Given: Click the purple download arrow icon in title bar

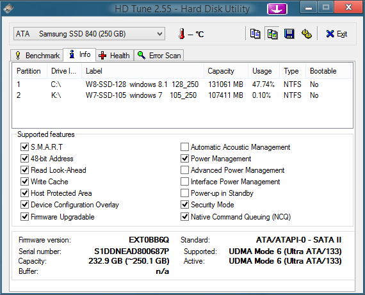Looking at the screenshot, I should 277,9.
